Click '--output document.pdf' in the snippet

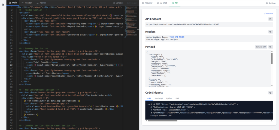(161, 115)
